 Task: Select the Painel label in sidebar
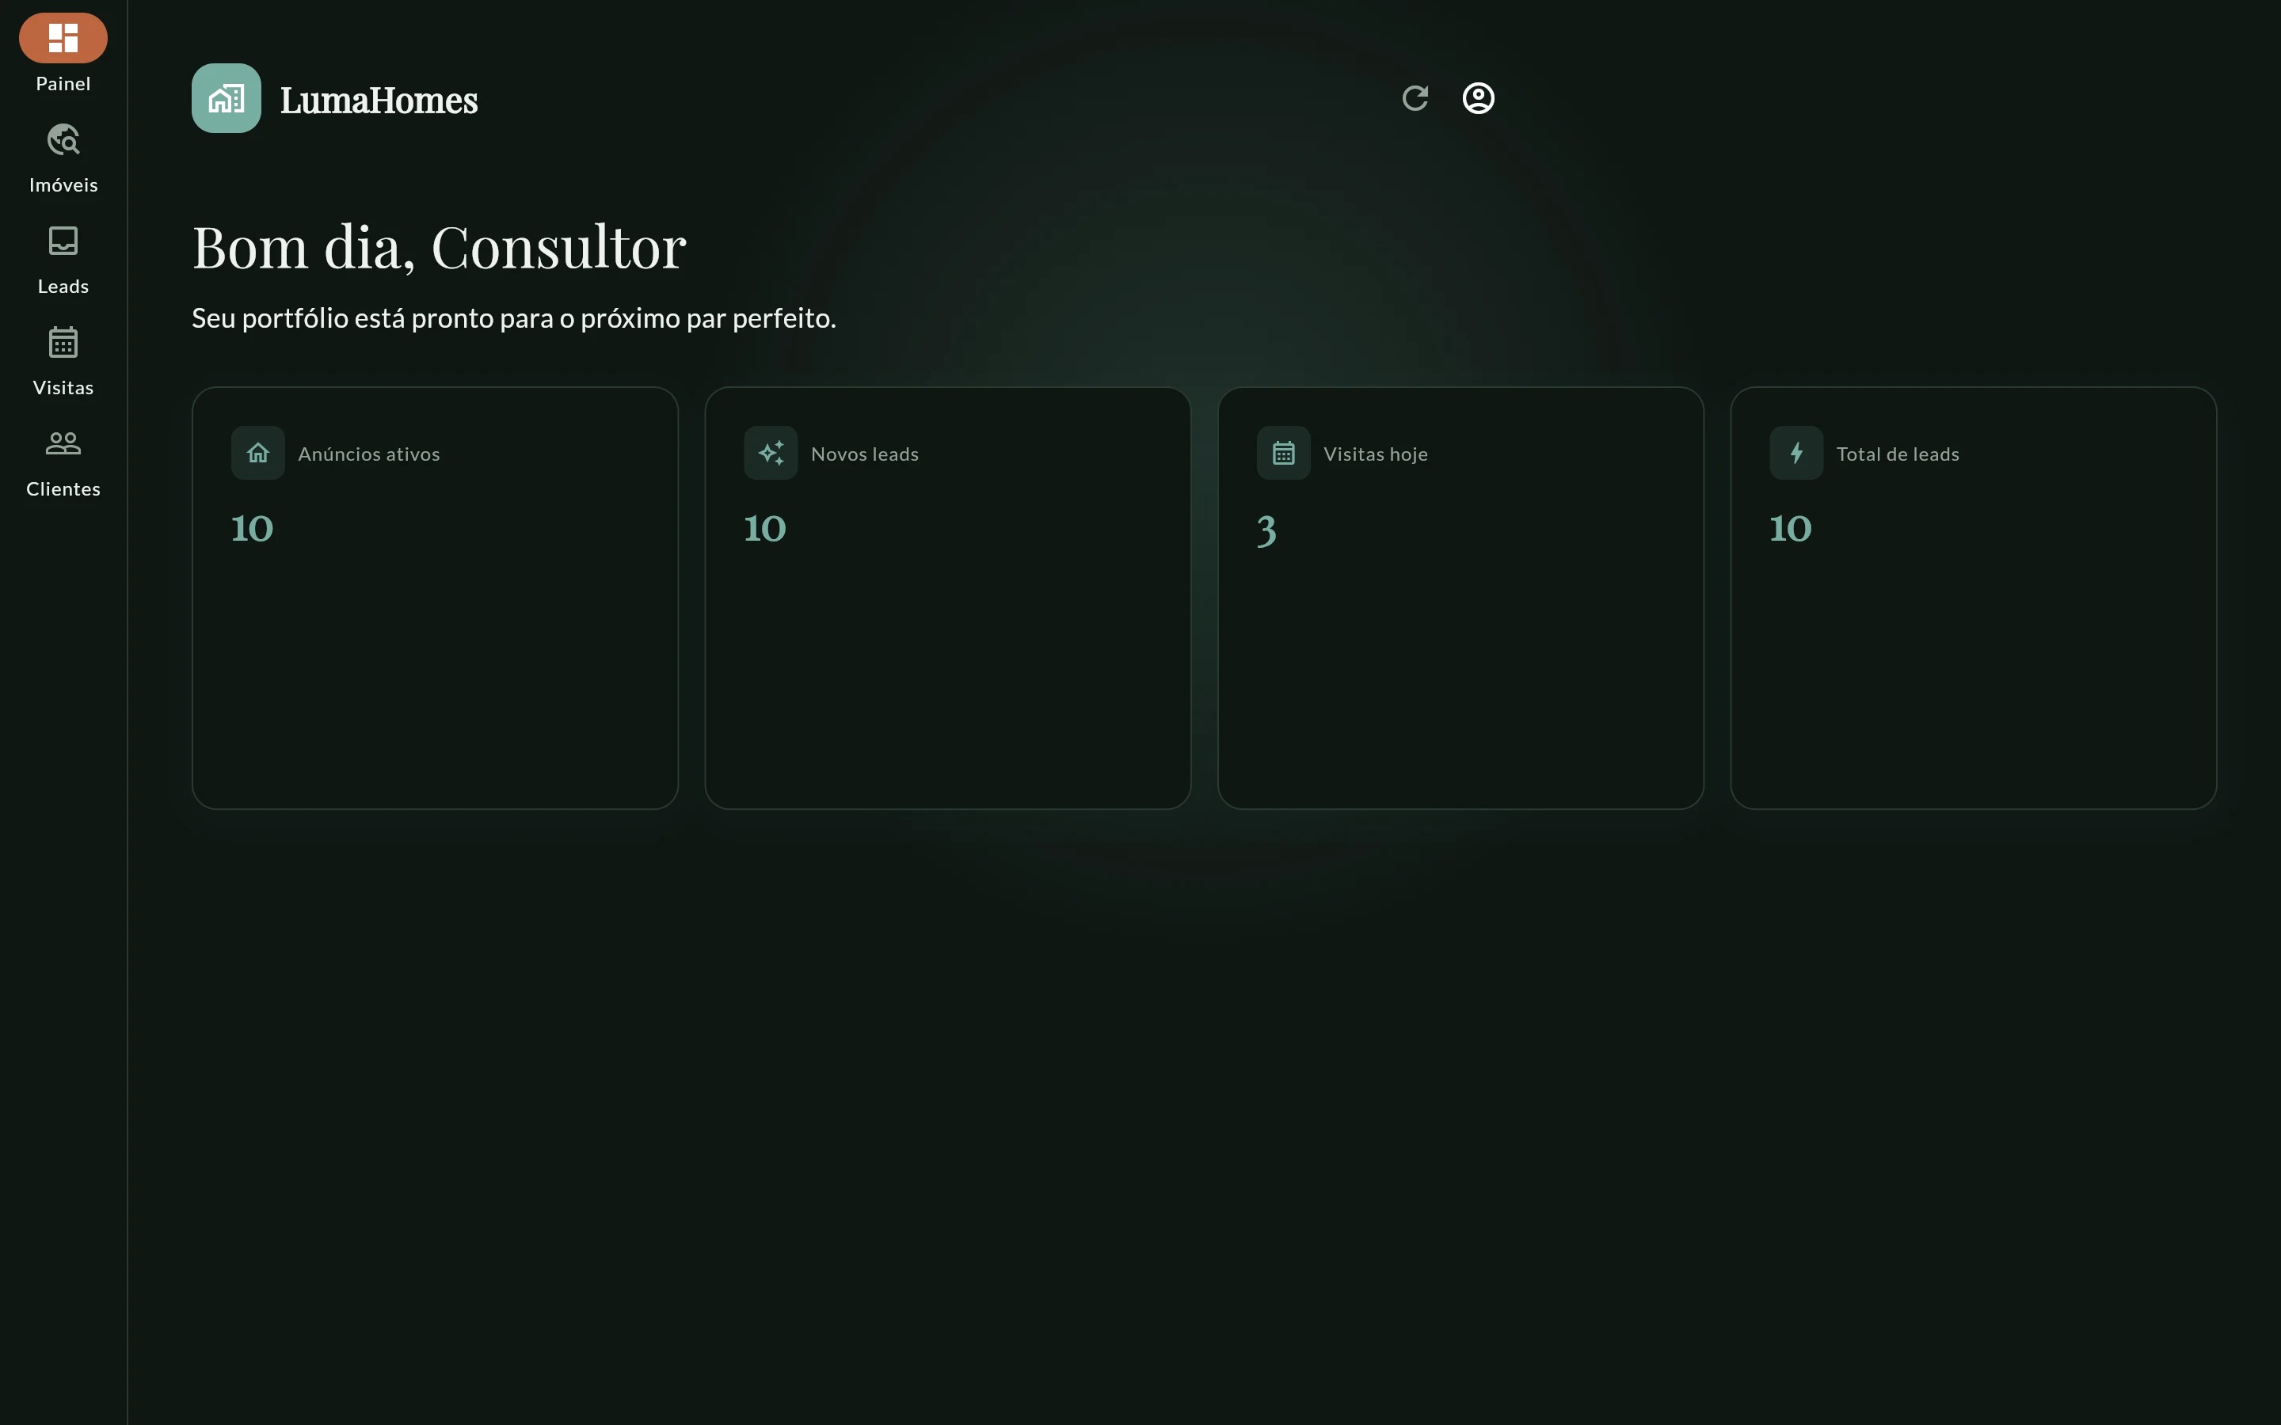coord(63,84)
